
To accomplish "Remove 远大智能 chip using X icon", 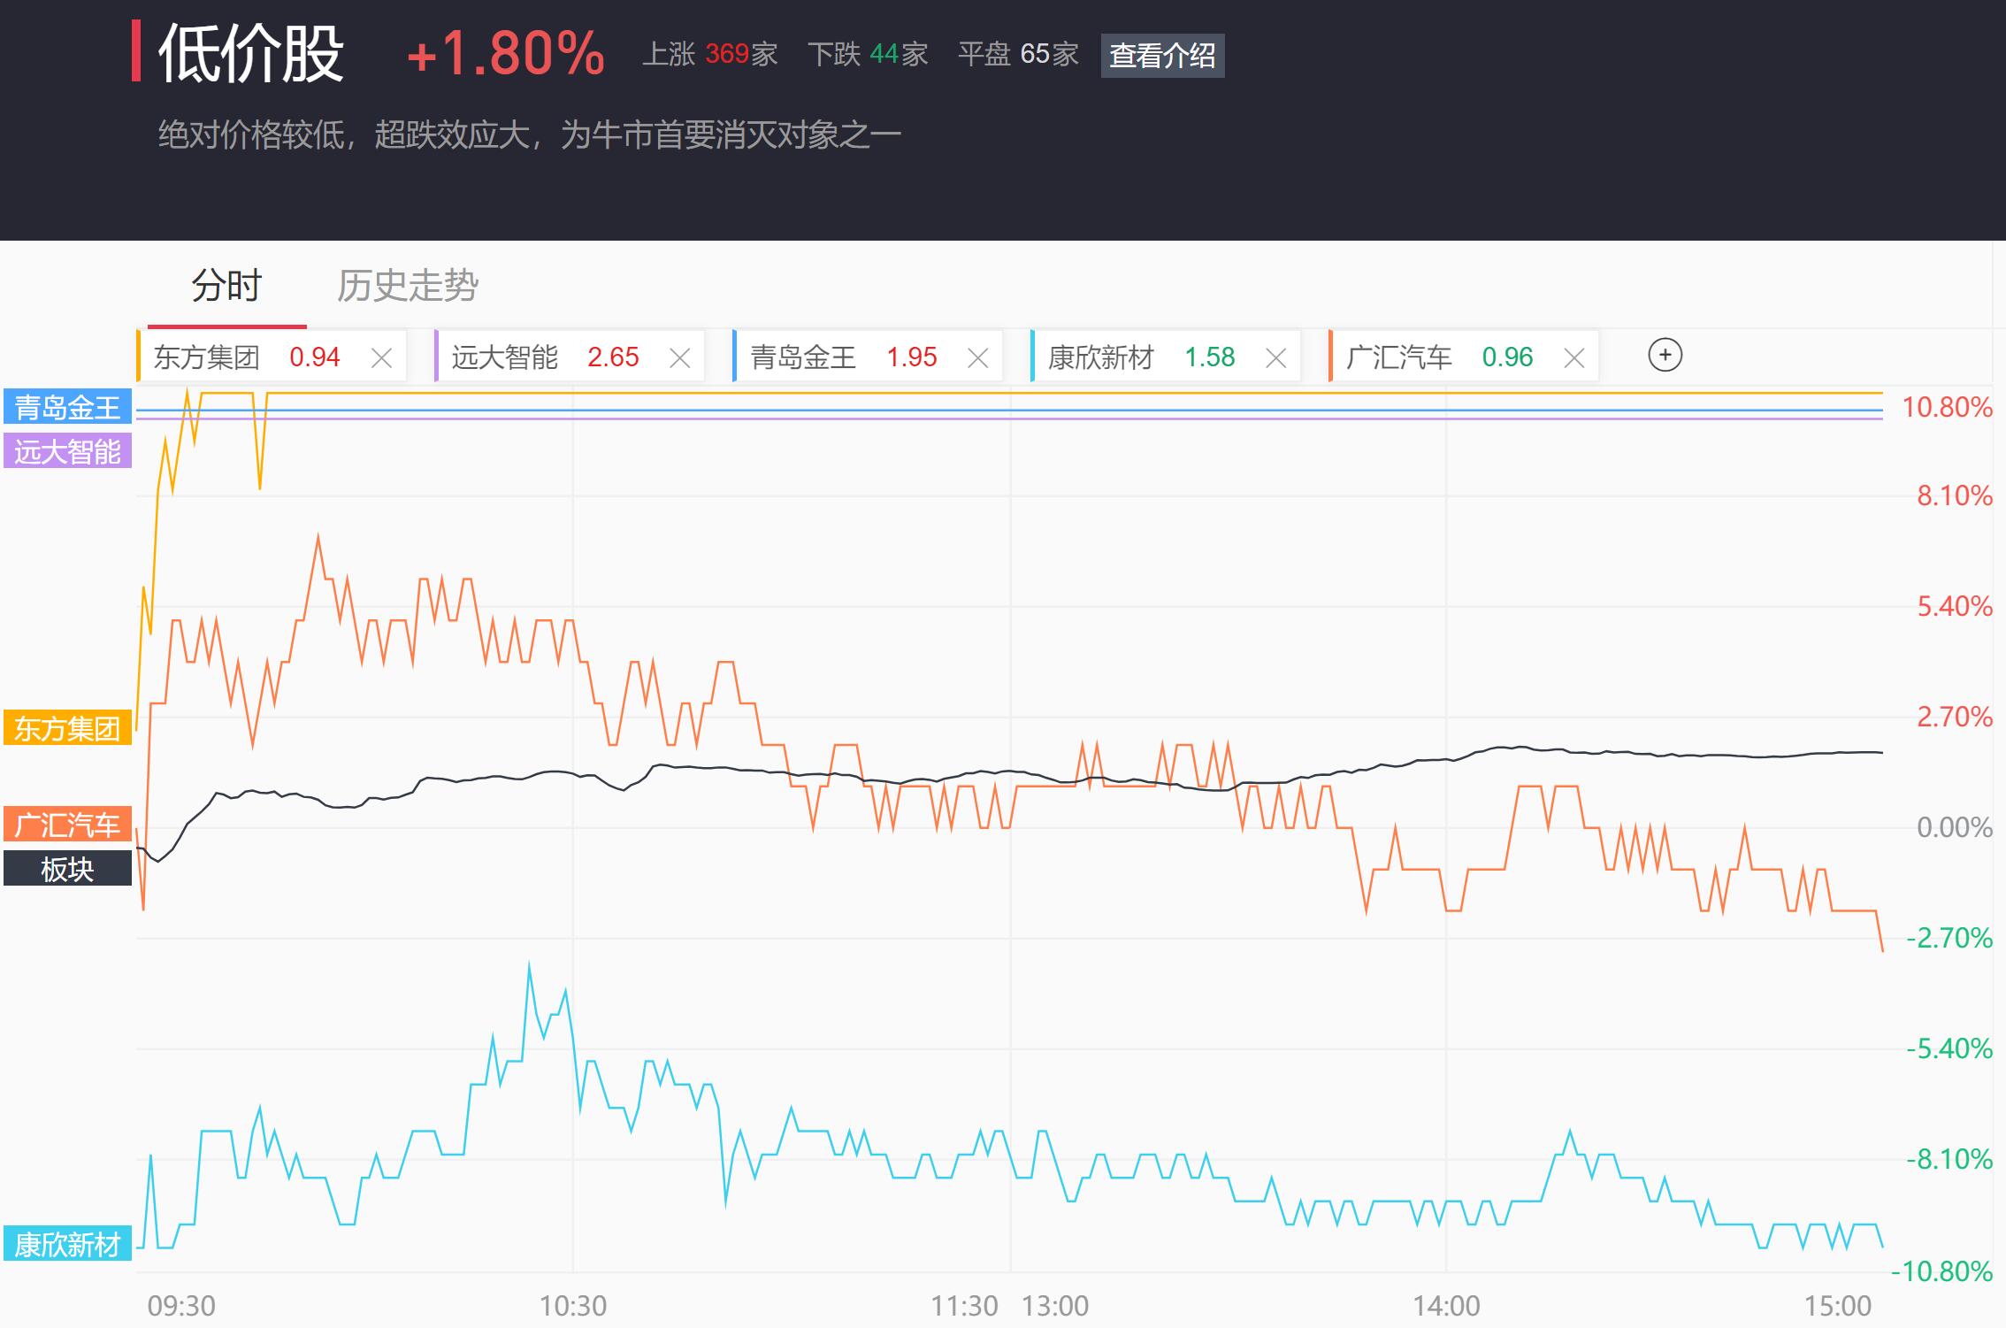I will coord(679,357).
